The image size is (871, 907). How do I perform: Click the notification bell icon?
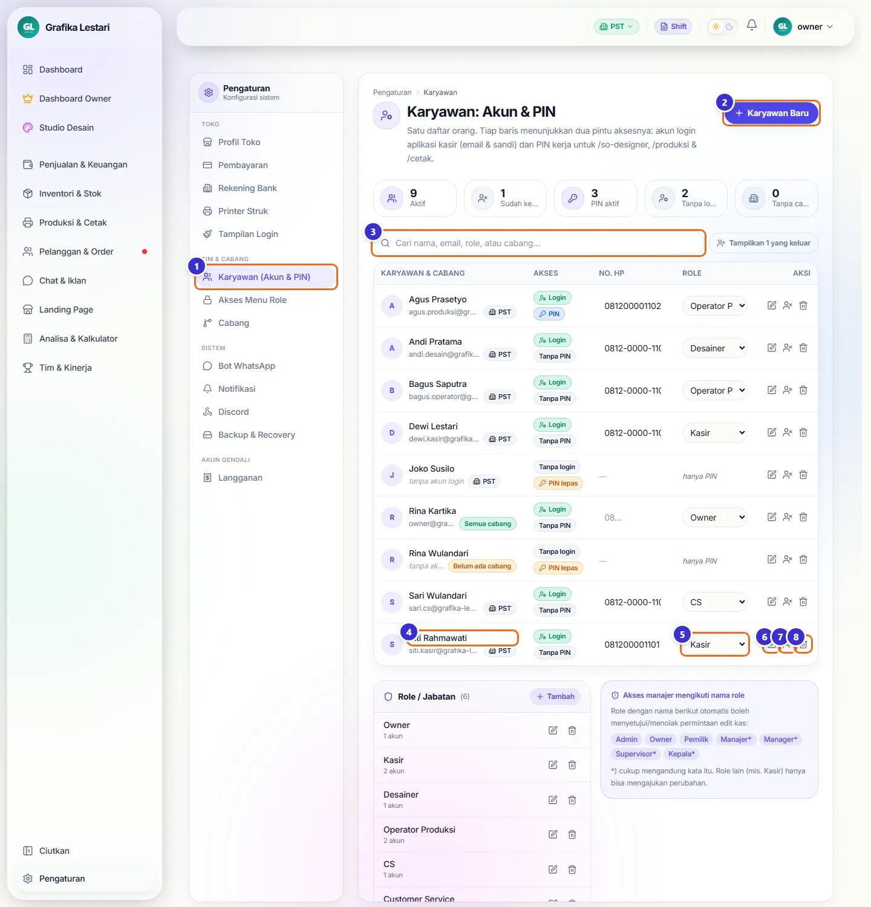pos(752,25)
